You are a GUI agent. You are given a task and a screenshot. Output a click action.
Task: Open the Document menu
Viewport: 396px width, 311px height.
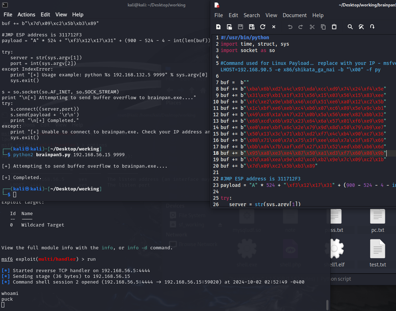coord(294,15)
